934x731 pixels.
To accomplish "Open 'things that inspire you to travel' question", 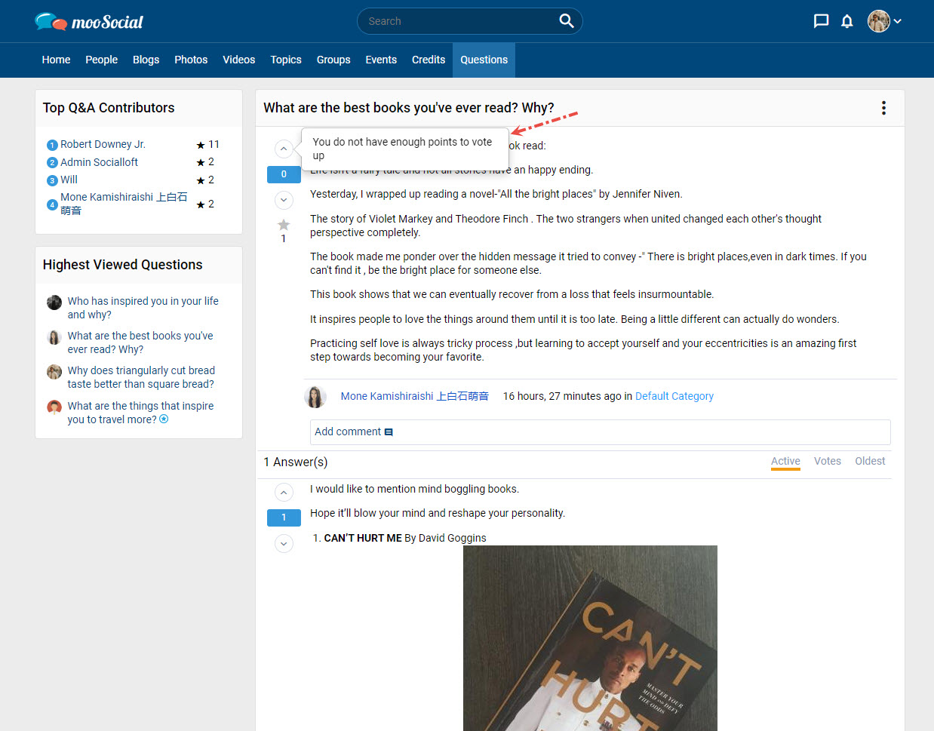I will click(x=140, y=413).
